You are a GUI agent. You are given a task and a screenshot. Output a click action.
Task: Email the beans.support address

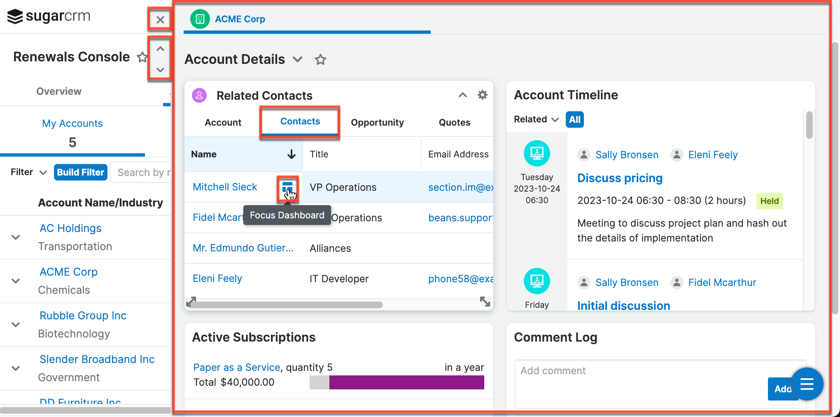coord(461,218)
